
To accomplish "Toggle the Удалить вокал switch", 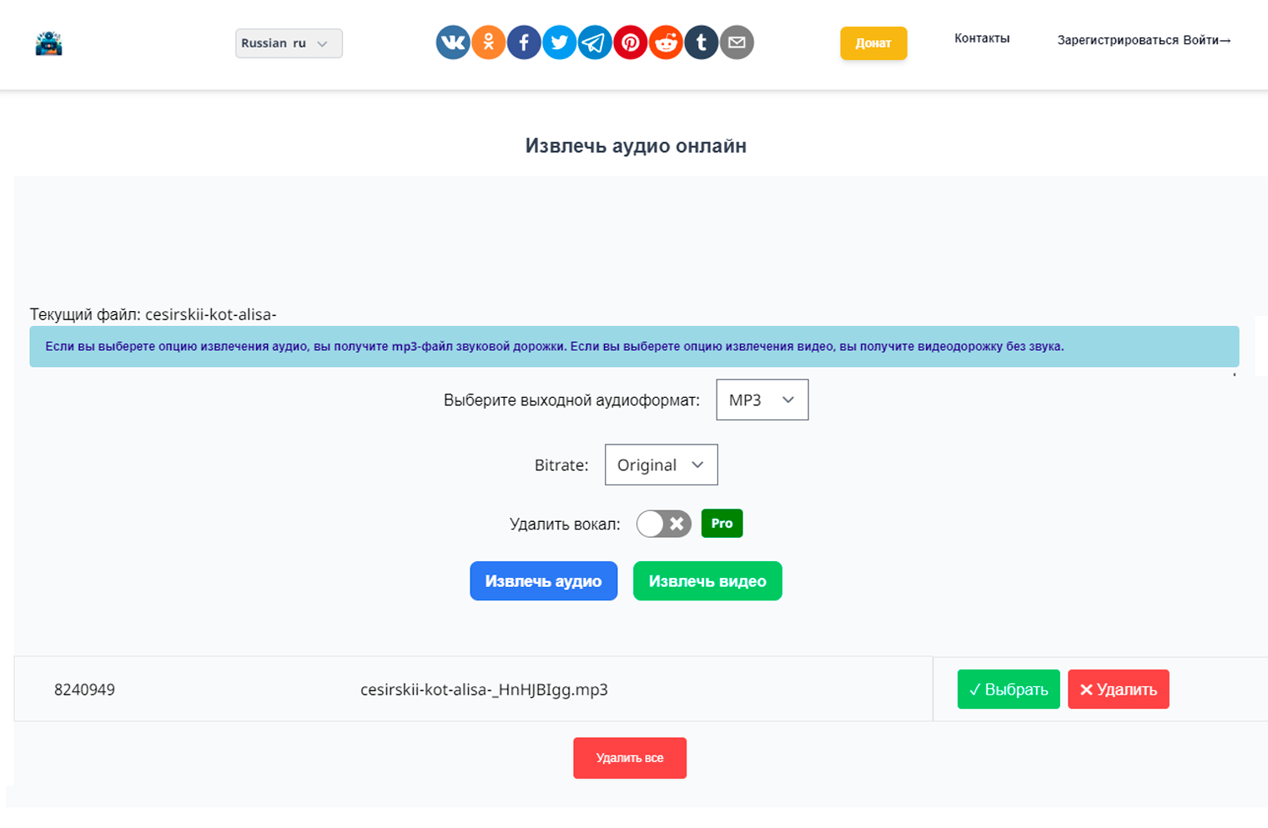I will pyautogui.click(x=664, y=524).
